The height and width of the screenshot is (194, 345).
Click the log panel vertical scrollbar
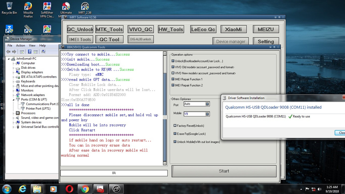click(x=165, y=108)
